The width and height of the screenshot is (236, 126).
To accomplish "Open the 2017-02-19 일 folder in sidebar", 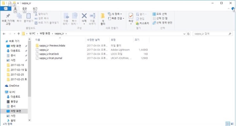I will pyautogui.click(x=19, y=70).
